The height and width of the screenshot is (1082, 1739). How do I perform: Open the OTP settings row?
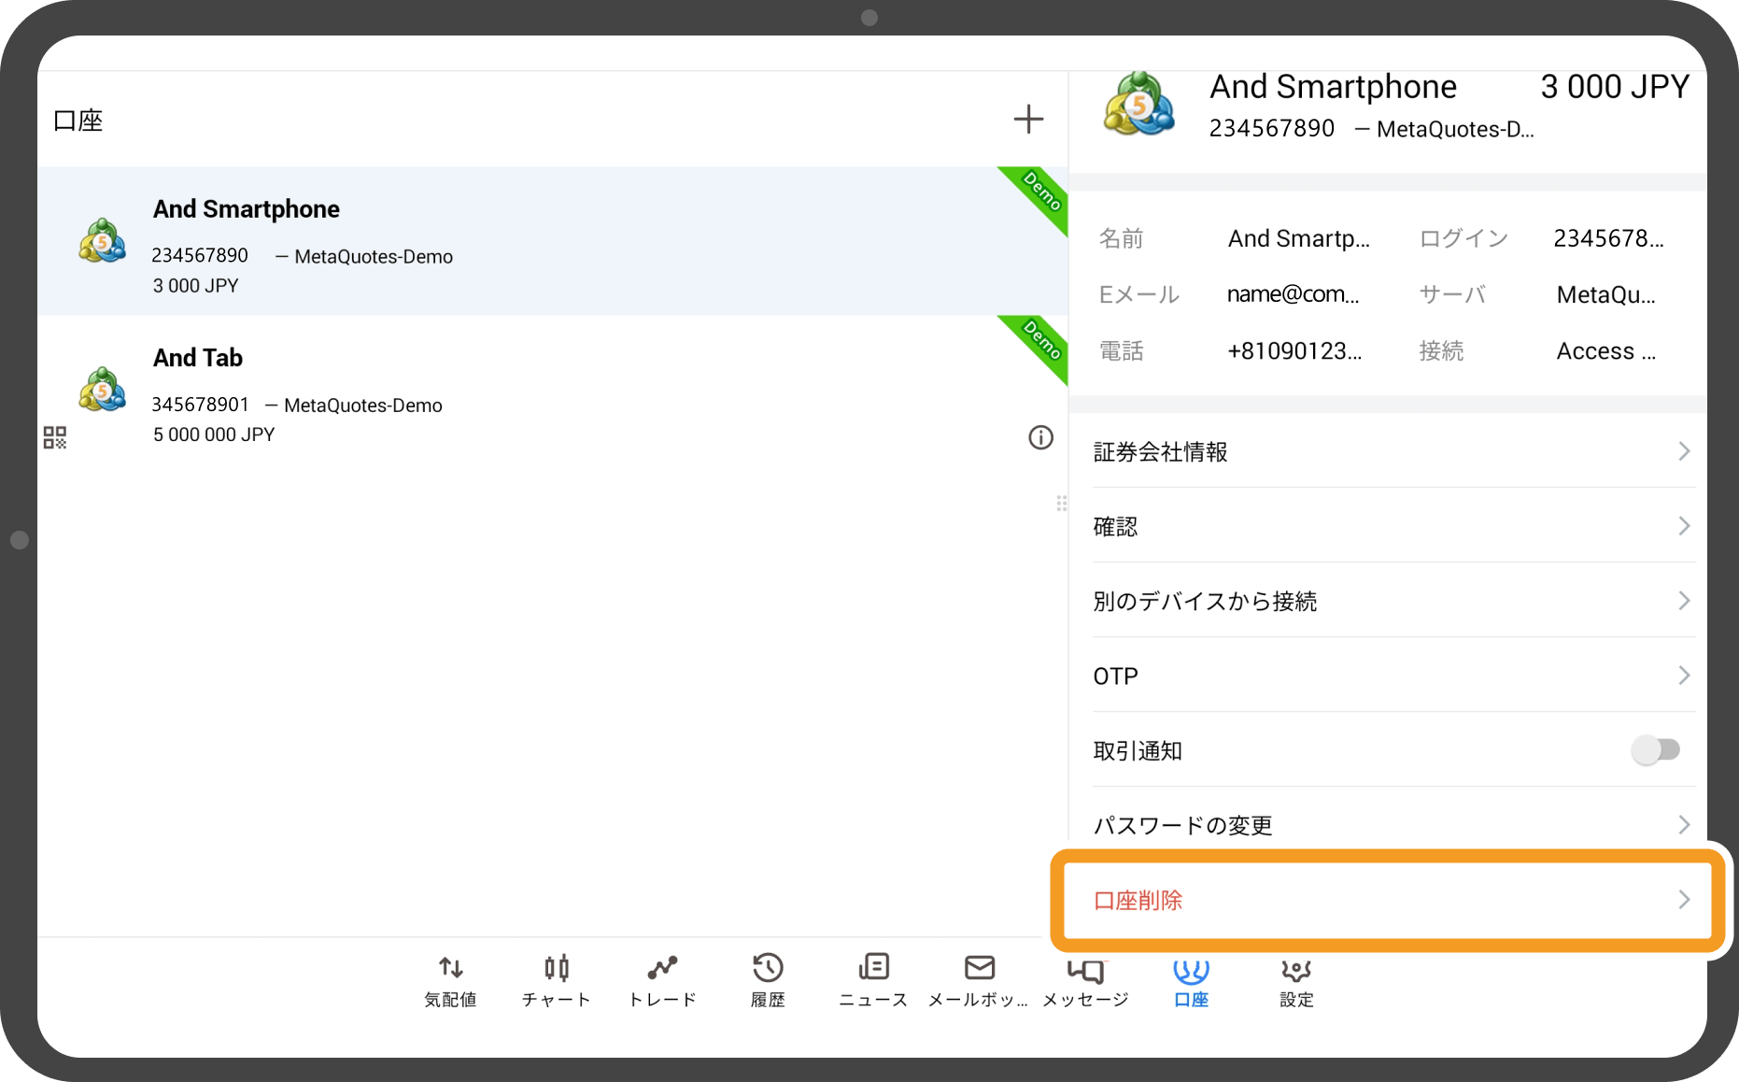click(1392, 676)
